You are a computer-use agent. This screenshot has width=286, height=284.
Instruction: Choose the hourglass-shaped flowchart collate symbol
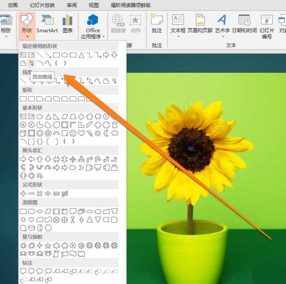pyautogui.click(x=73, y=219)
